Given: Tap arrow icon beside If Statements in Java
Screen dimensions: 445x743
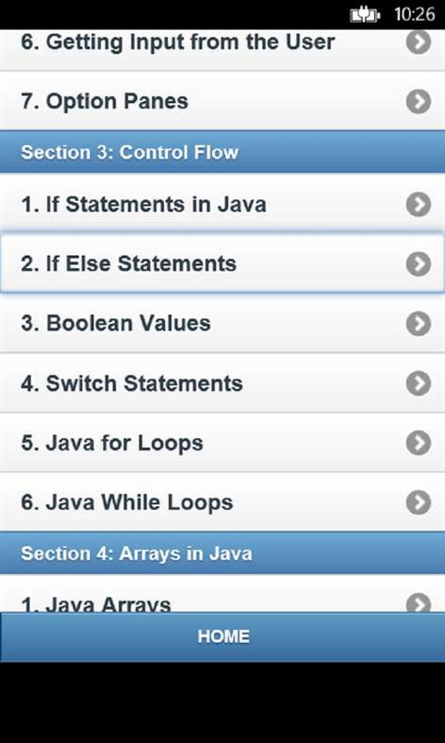Looking at the screenshot, I should (x=418, y=204).
